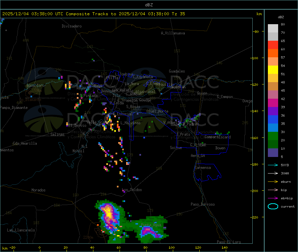Click the 'Lag.Llancanelo' map label
298x252 pixels.
tap(21, 230)
